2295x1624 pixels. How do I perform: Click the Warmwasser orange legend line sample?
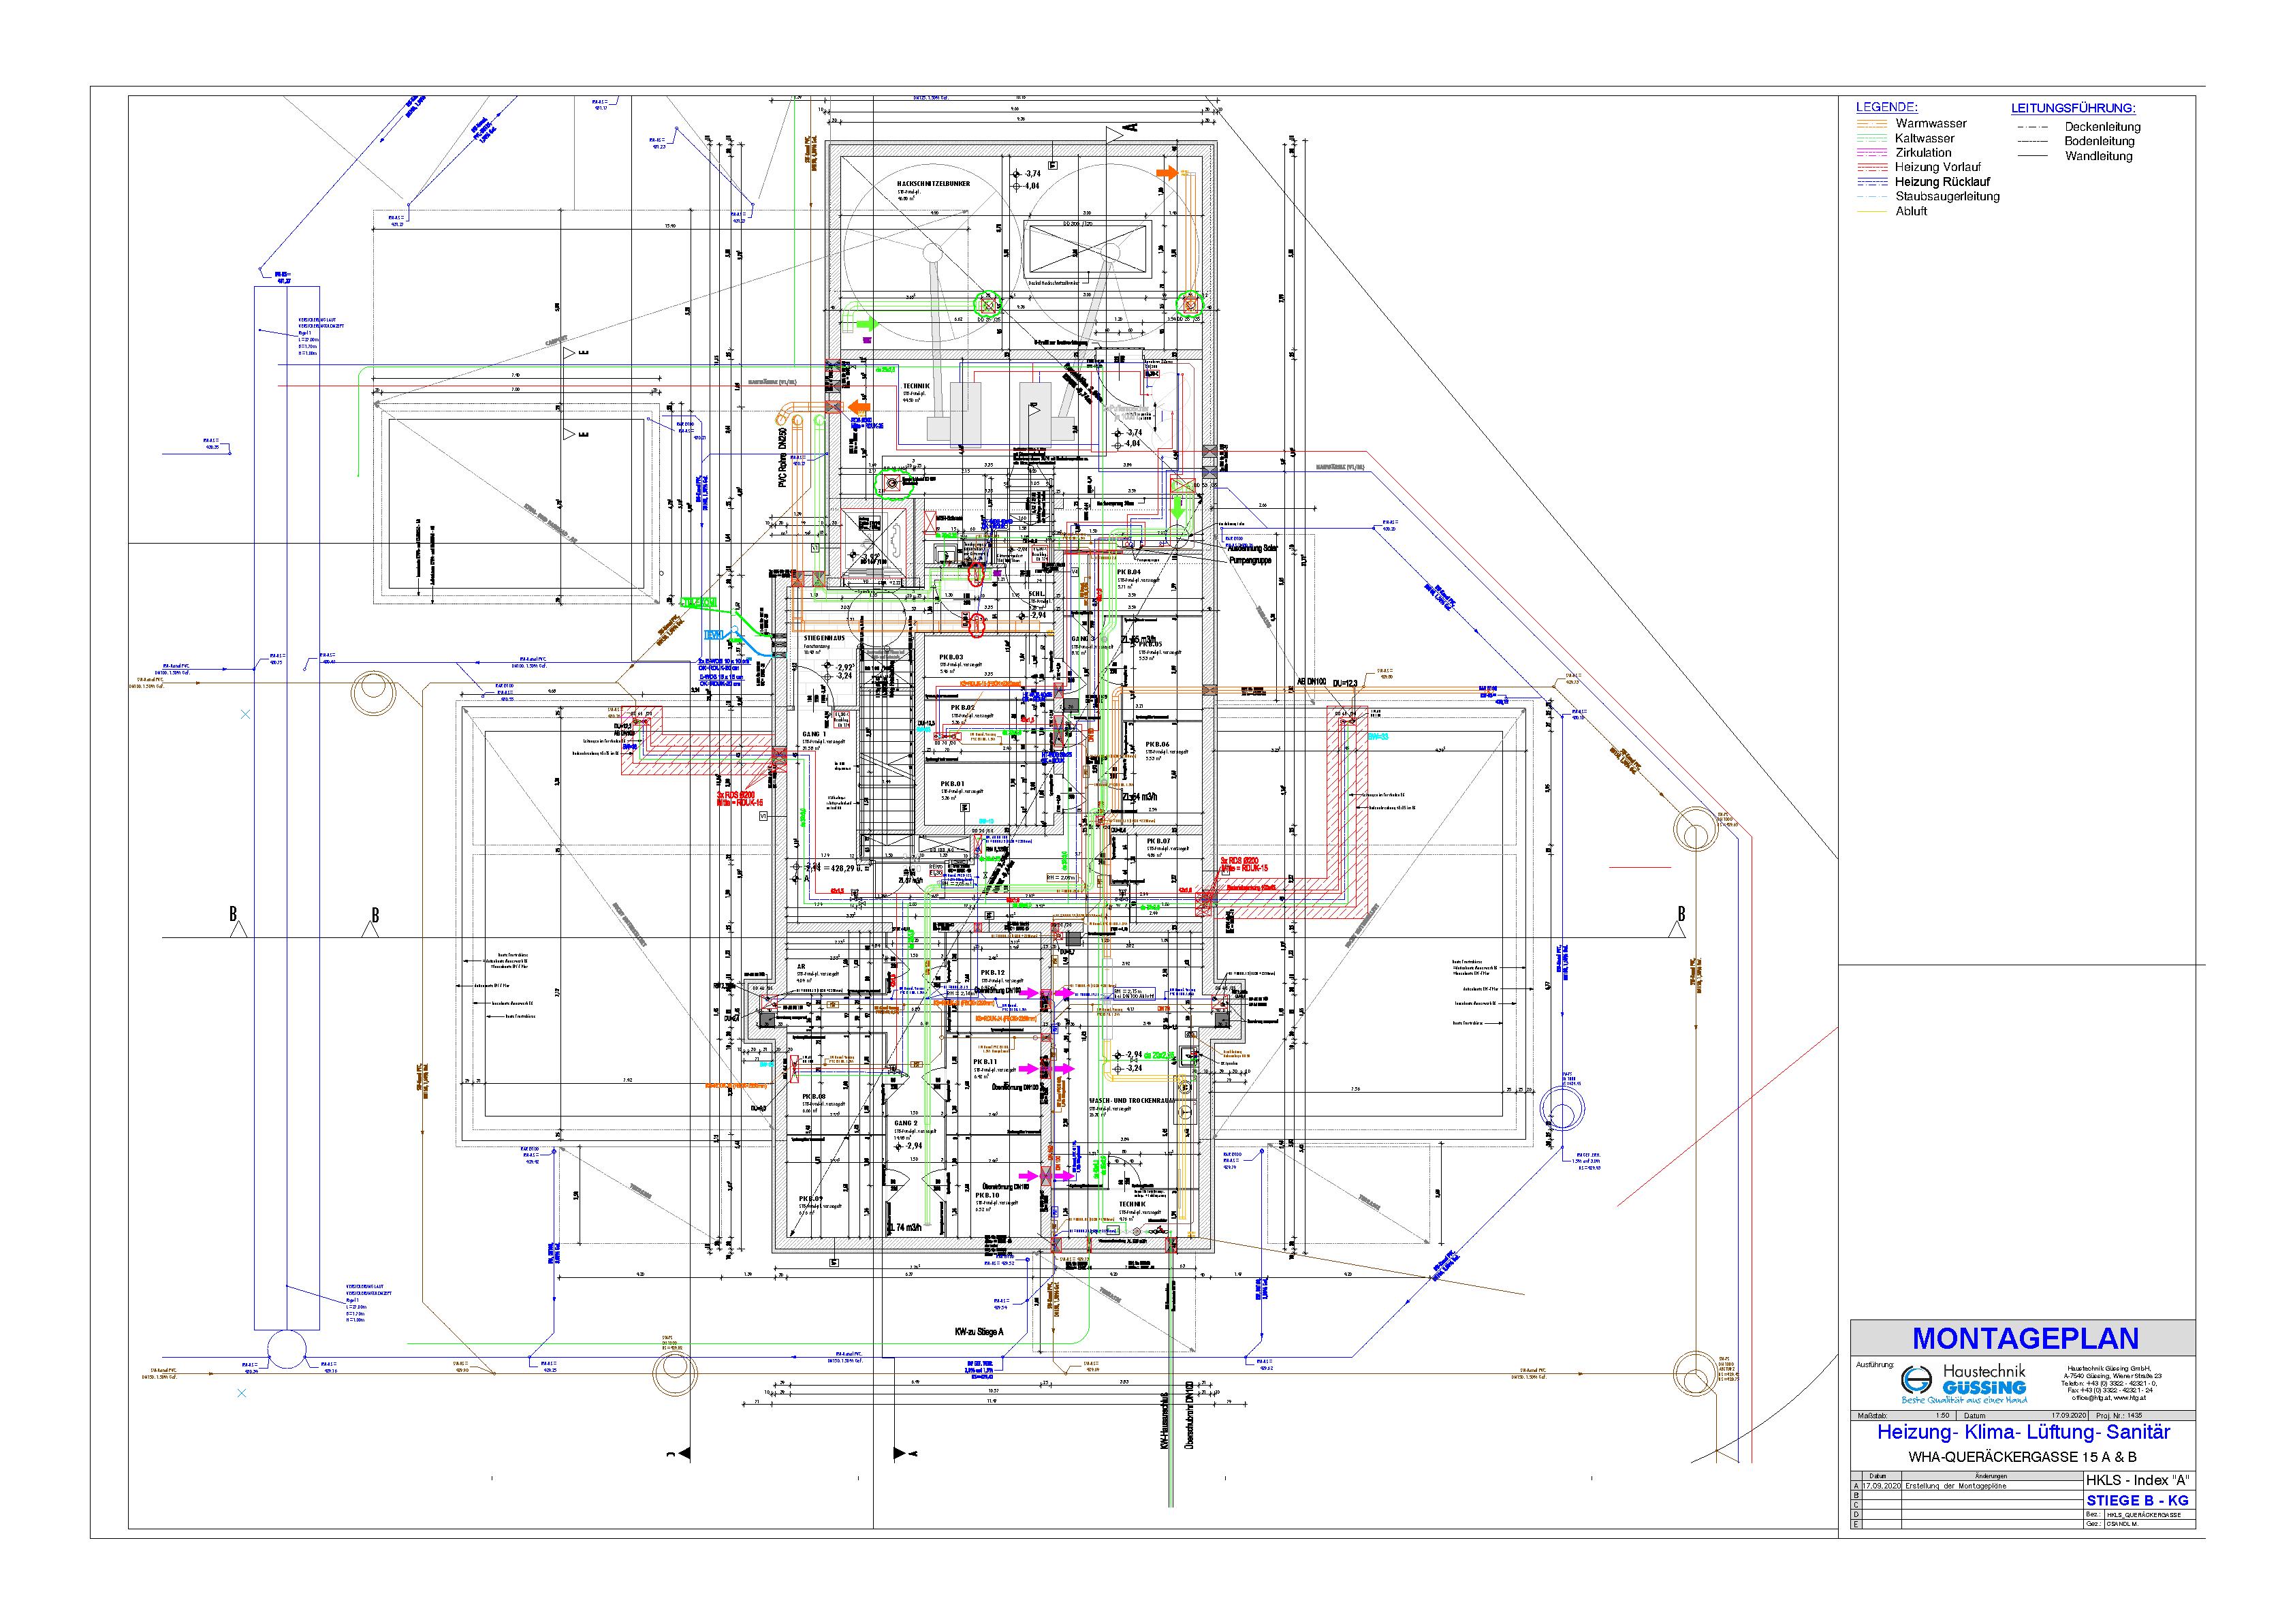click(x=1873, y=124)
